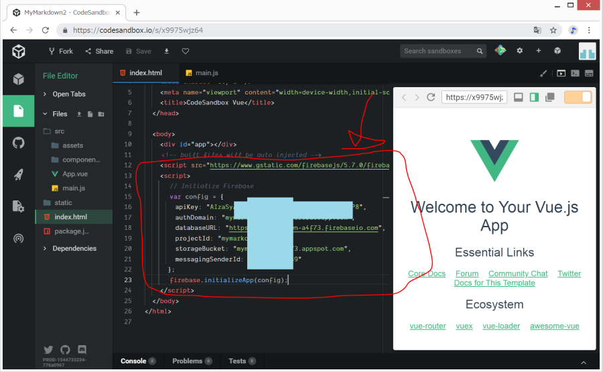The image size is (603, 372).
Task: Open the GitHub panel in left sidebar
Action: tap(19, 142)
